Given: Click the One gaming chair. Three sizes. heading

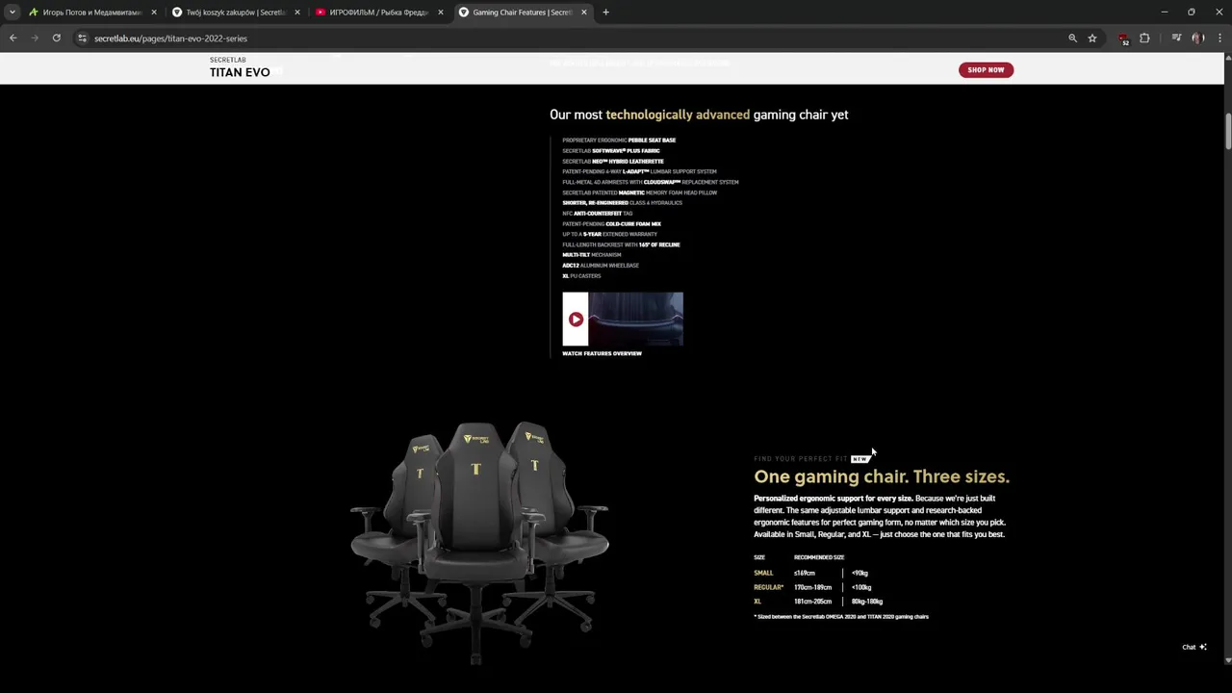Looking at the screenshot, I should [882, 476].
